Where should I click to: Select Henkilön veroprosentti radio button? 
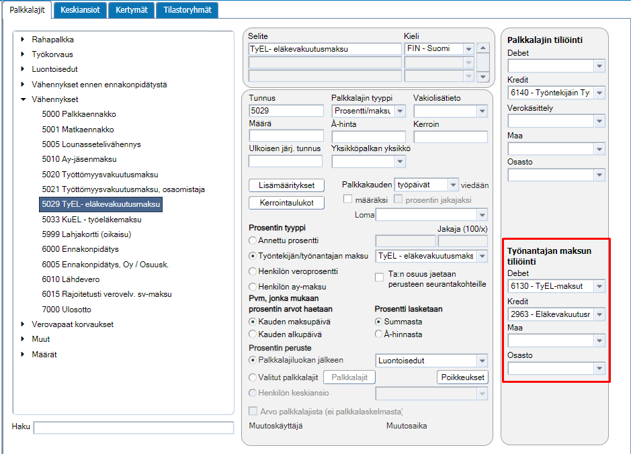click(253, 271)
